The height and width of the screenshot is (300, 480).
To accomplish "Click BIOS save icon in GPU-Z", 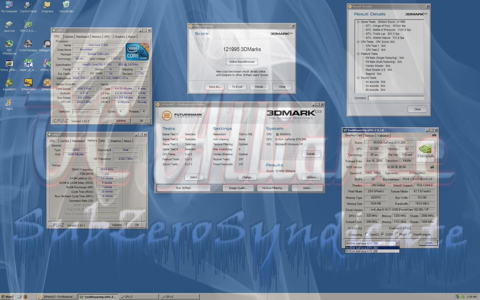I will click(x=432, y=167).
